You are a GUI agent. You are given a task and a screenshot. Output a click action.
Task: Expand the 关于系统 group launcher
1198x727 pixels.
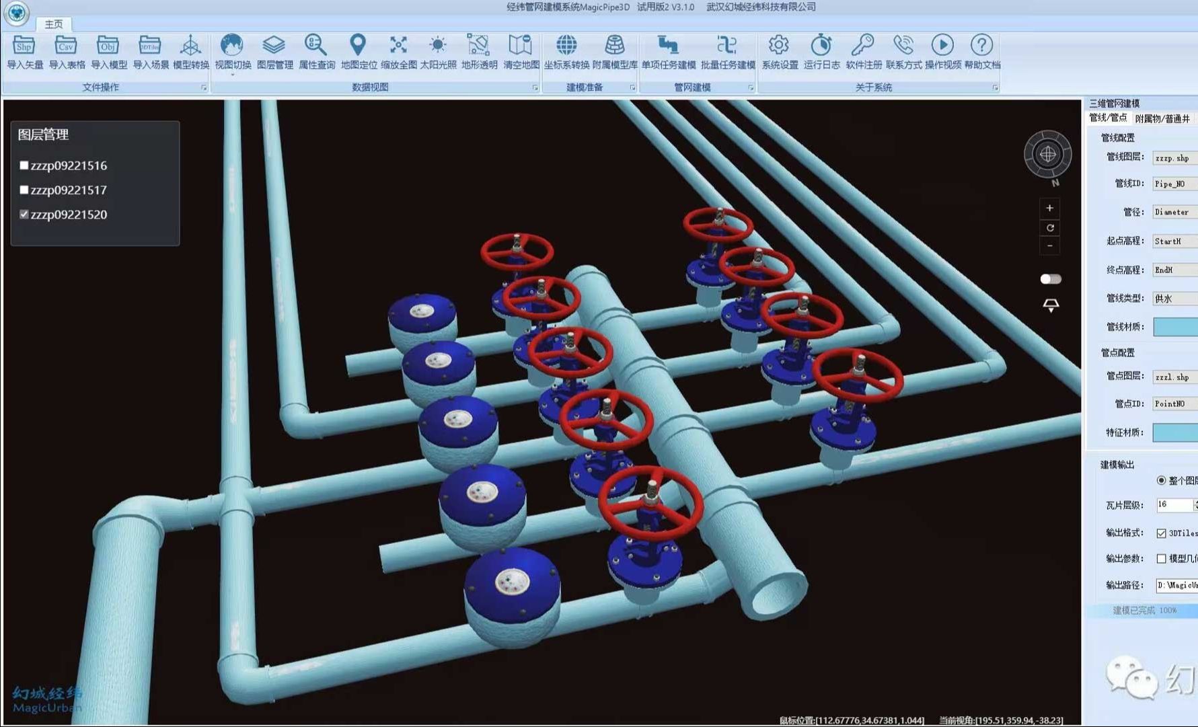pyautogui.click(x=995, y=87)
